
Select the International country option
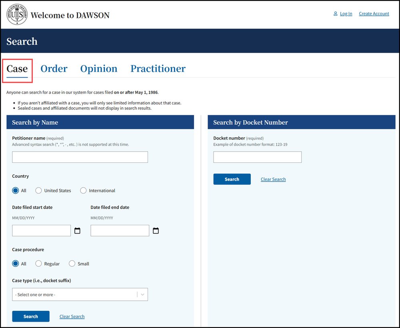(x=83, y=190)
